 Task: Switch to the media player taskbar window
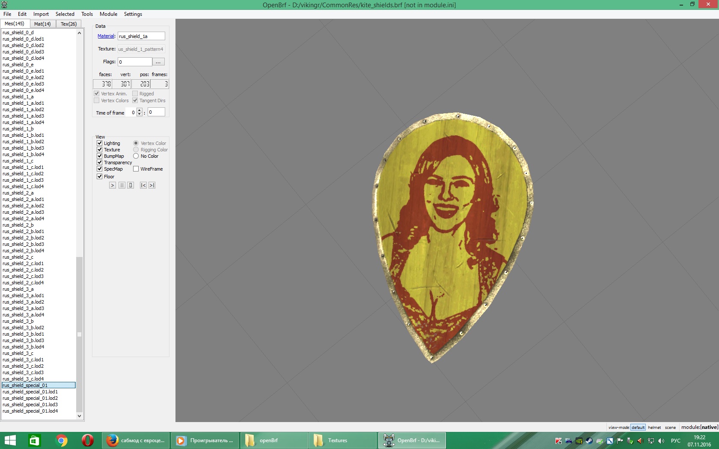click(x=205, y=440)
